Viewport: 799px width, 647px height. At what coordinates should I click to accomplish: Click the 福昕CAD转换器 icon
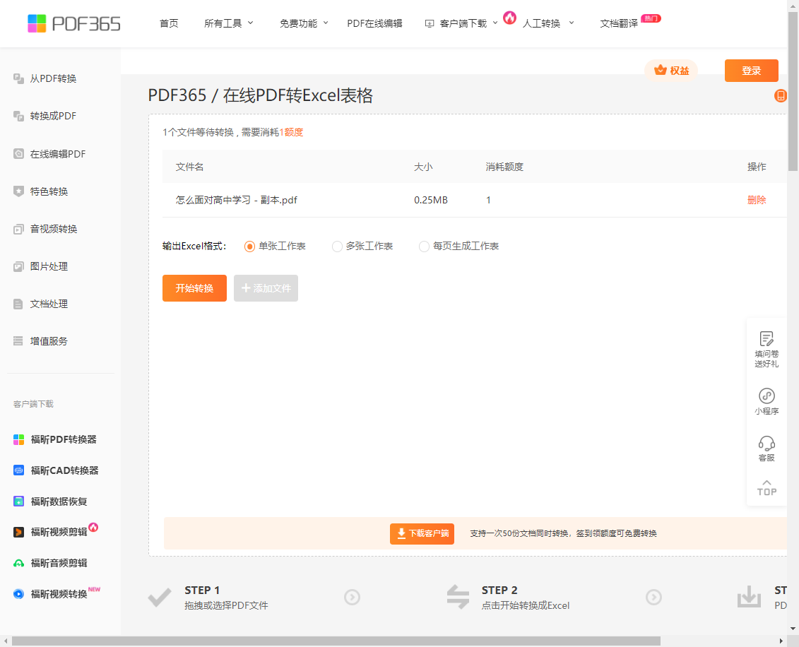tap(19, 470)
